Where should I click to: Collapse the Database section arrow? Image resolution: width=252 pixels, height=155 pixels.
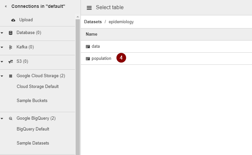[x=2, y=33]
